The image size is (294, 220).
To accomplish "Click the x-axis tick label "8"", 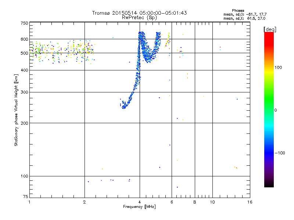I will click(x=195, y=202).
